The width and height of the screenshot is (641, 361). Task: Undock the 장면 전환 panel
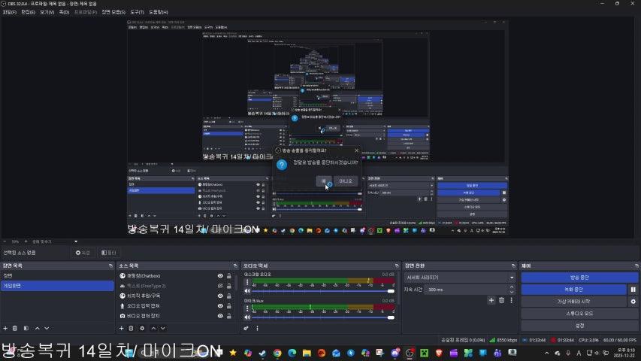click(x=513, y=266)
